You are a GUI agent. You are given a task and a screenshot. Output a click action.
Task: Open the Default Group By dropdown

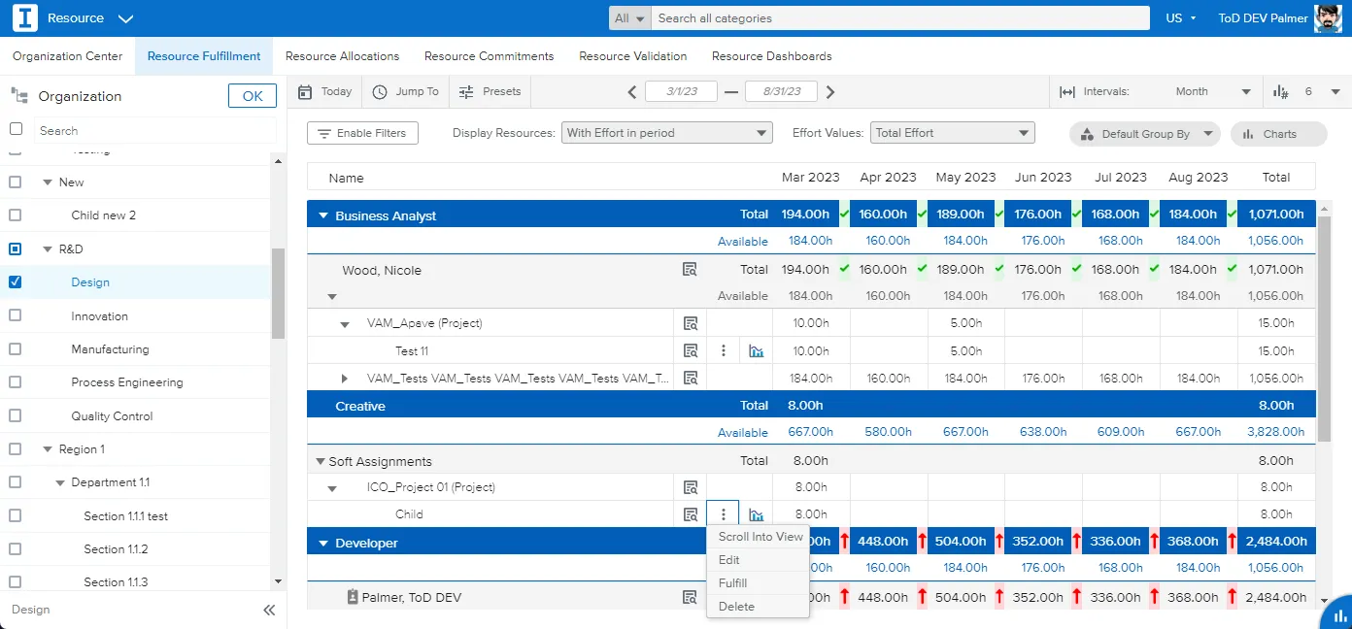pos(1145,134)
